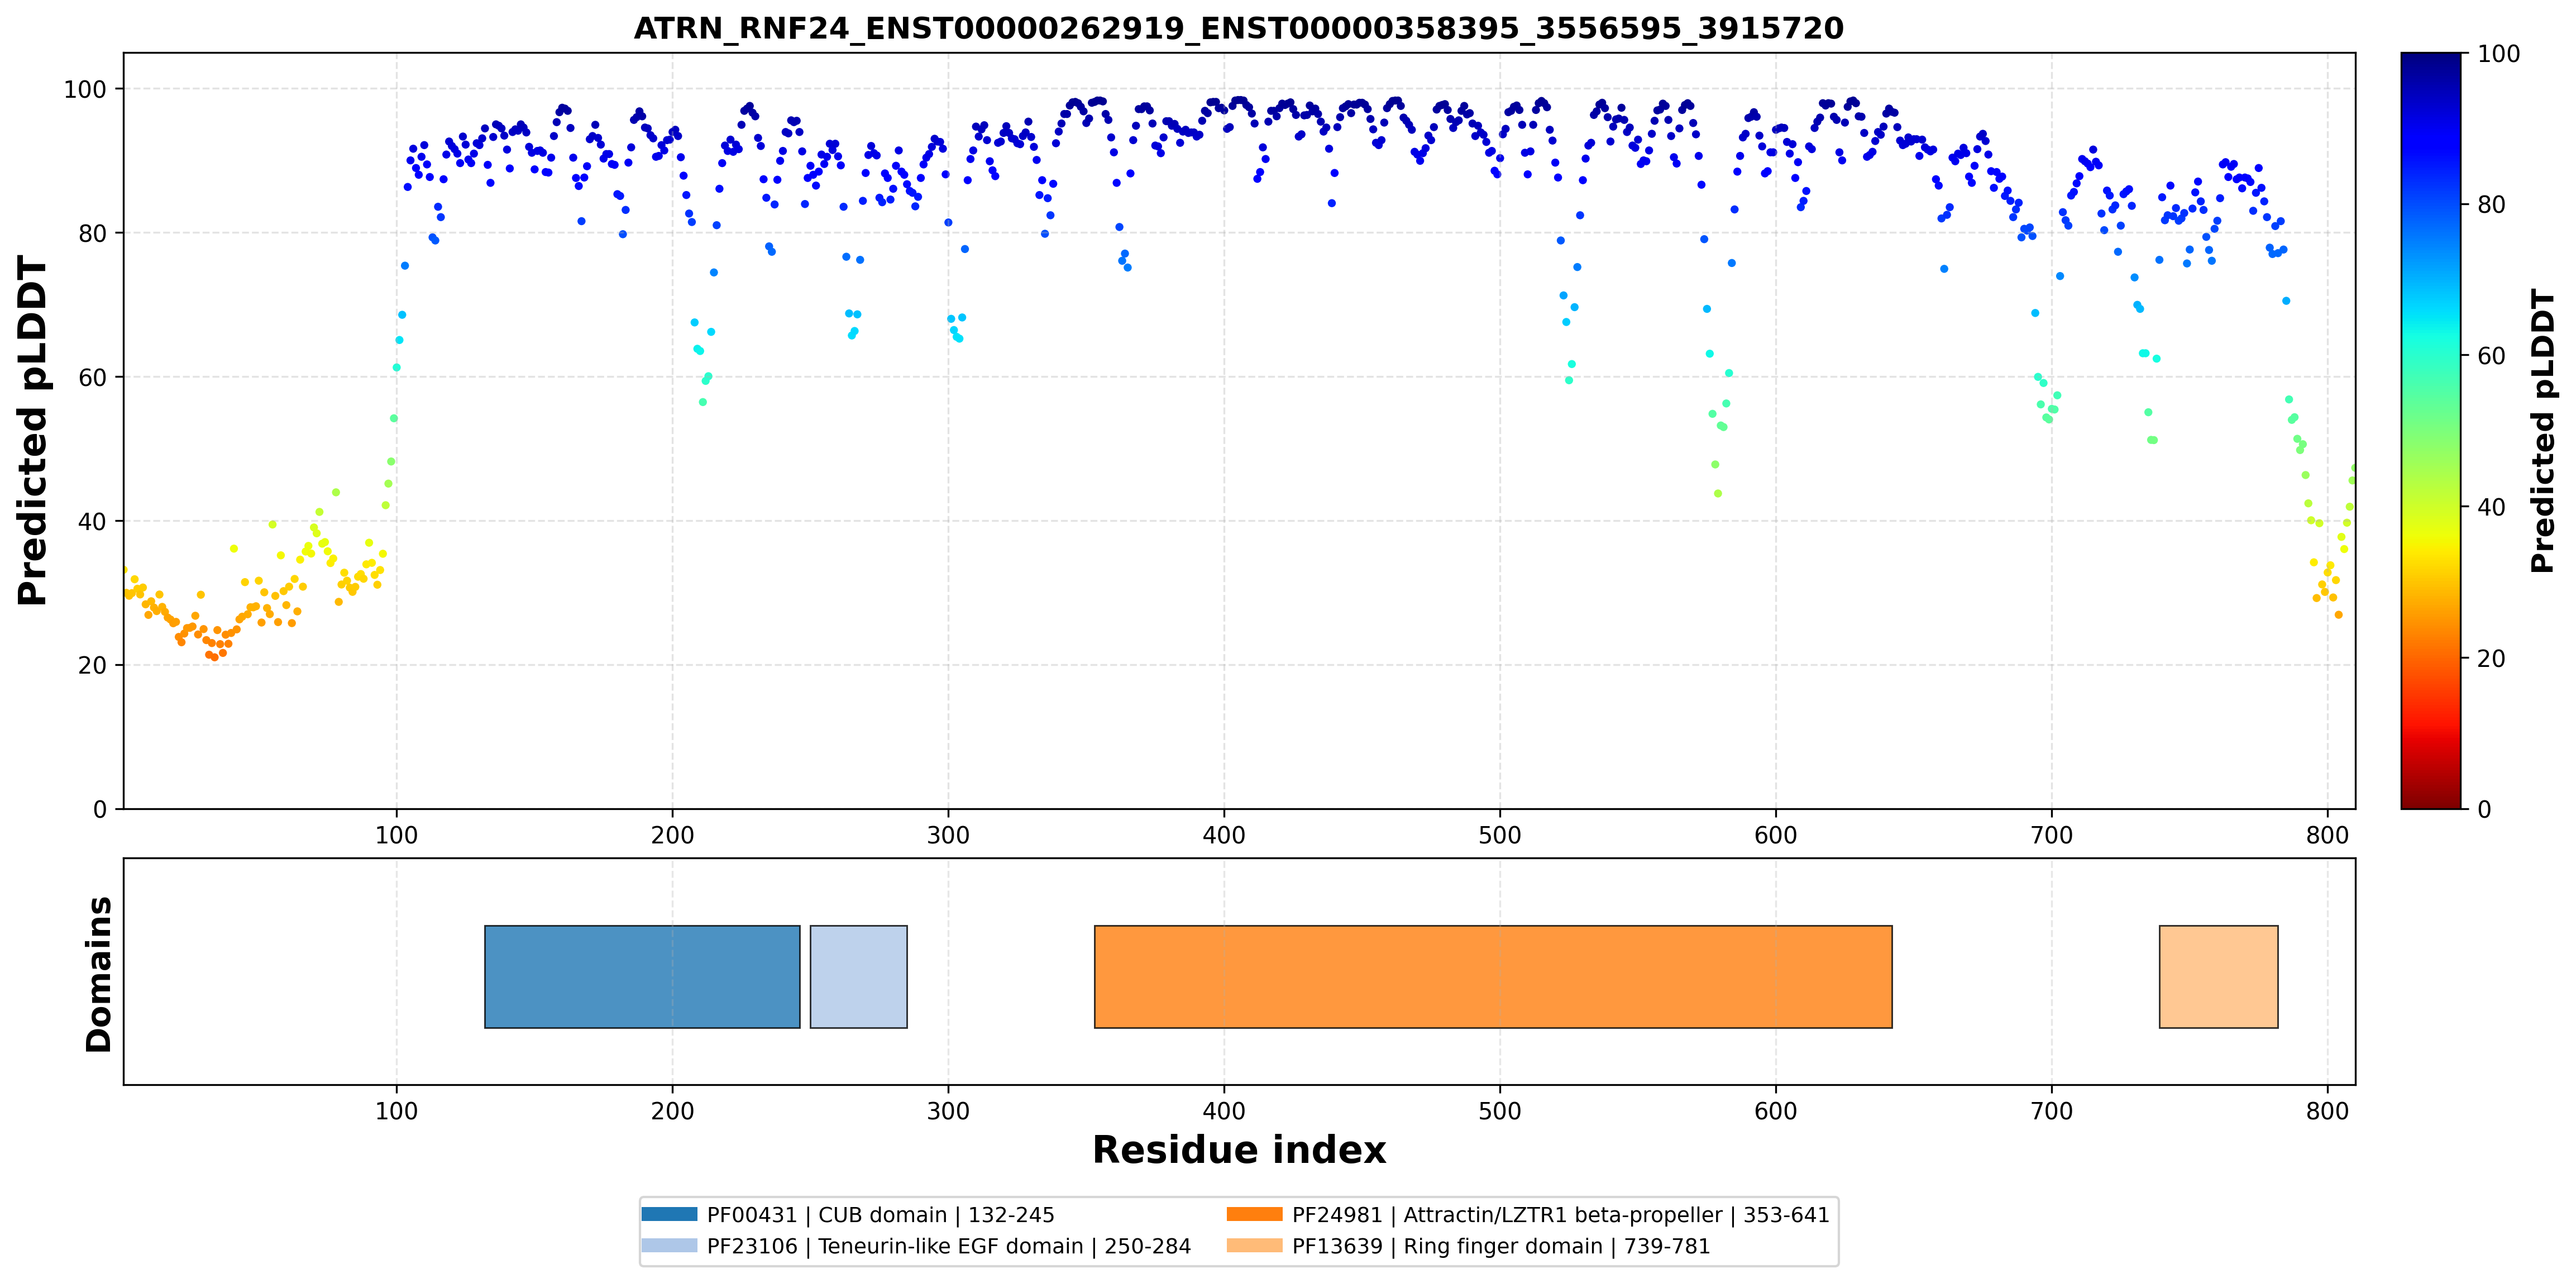The image size is (2576, 1283).
Task: Click the PF24981 beta-propeller legend swatch
Action: pyautogui.click(x=1254, y=1215)
